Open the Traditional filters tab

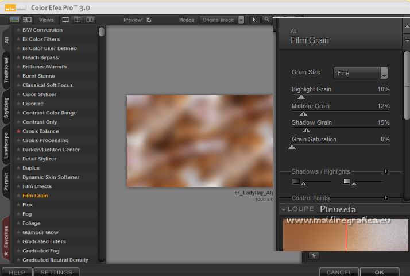coord(6,70)
